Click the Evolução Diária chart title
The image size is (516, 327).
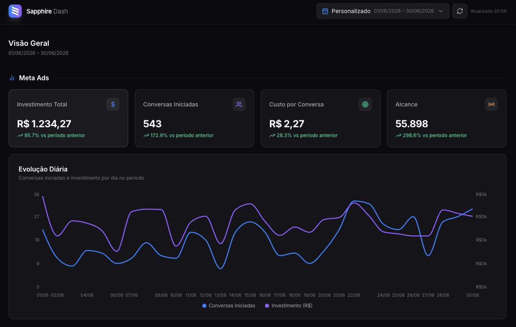tap(43, 169)
